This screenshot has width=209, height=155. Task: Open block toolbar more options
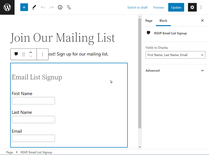(x=42, y=54)
